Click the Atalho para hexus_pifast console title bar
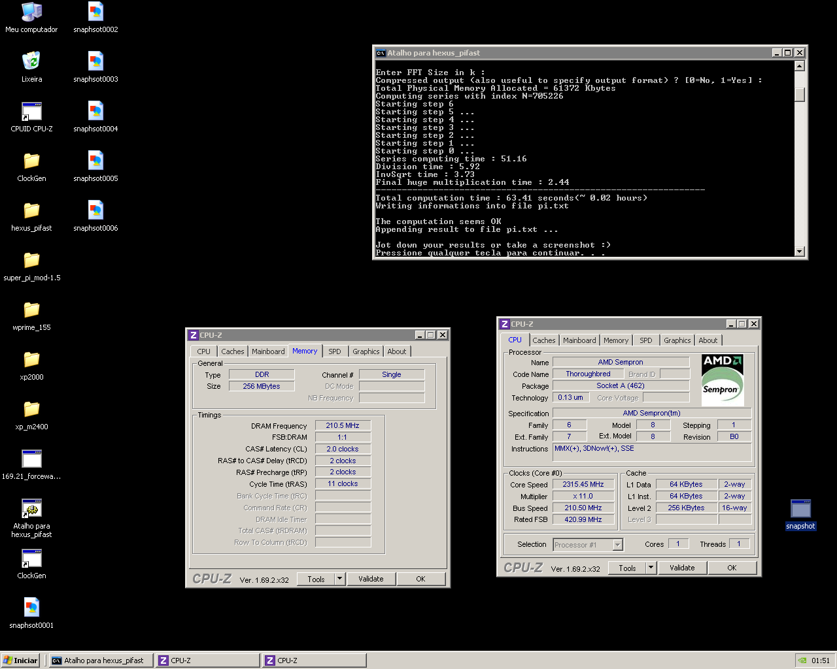The height and width of the screenshot is (669, 837). [x=572, y=53]
